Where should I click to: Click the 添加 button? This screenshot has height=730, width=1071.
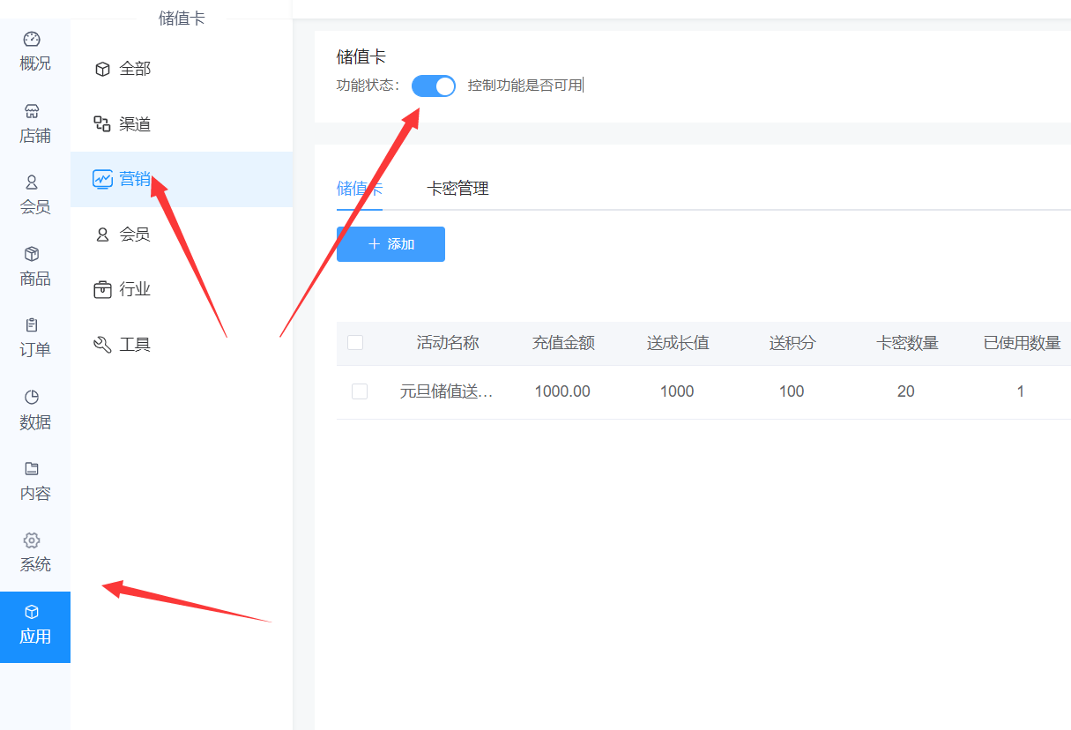[390, 244]
